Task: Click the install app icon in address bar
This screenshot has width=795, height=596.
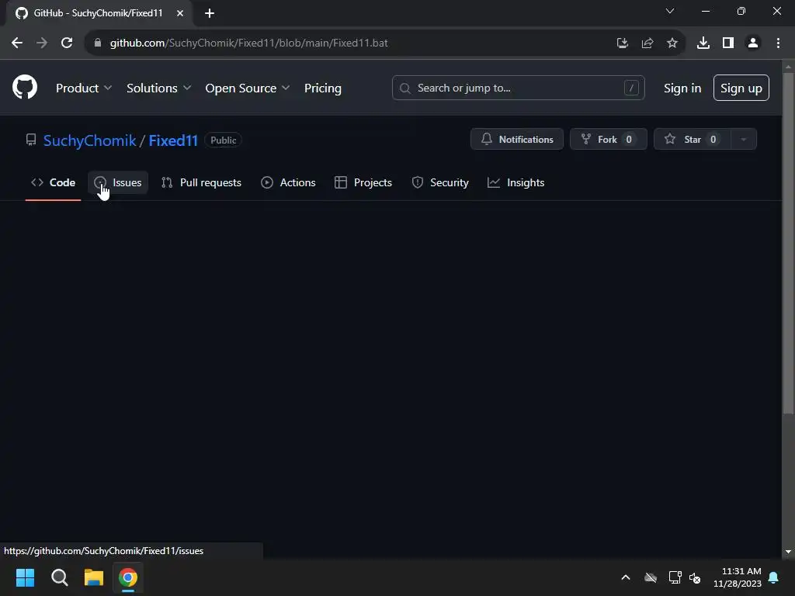Action: 623,43
